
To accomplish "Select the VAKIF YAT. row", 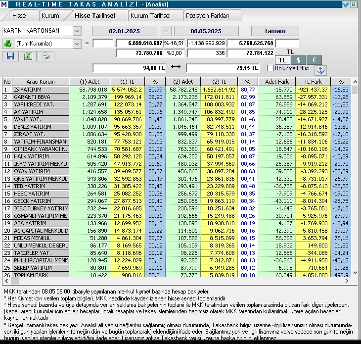I will [x=177, y=119].
